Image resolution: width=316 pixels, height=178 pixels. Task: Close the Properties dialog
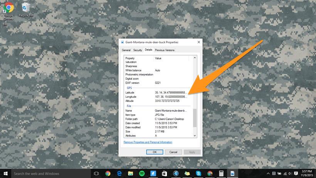pos(199,42)
